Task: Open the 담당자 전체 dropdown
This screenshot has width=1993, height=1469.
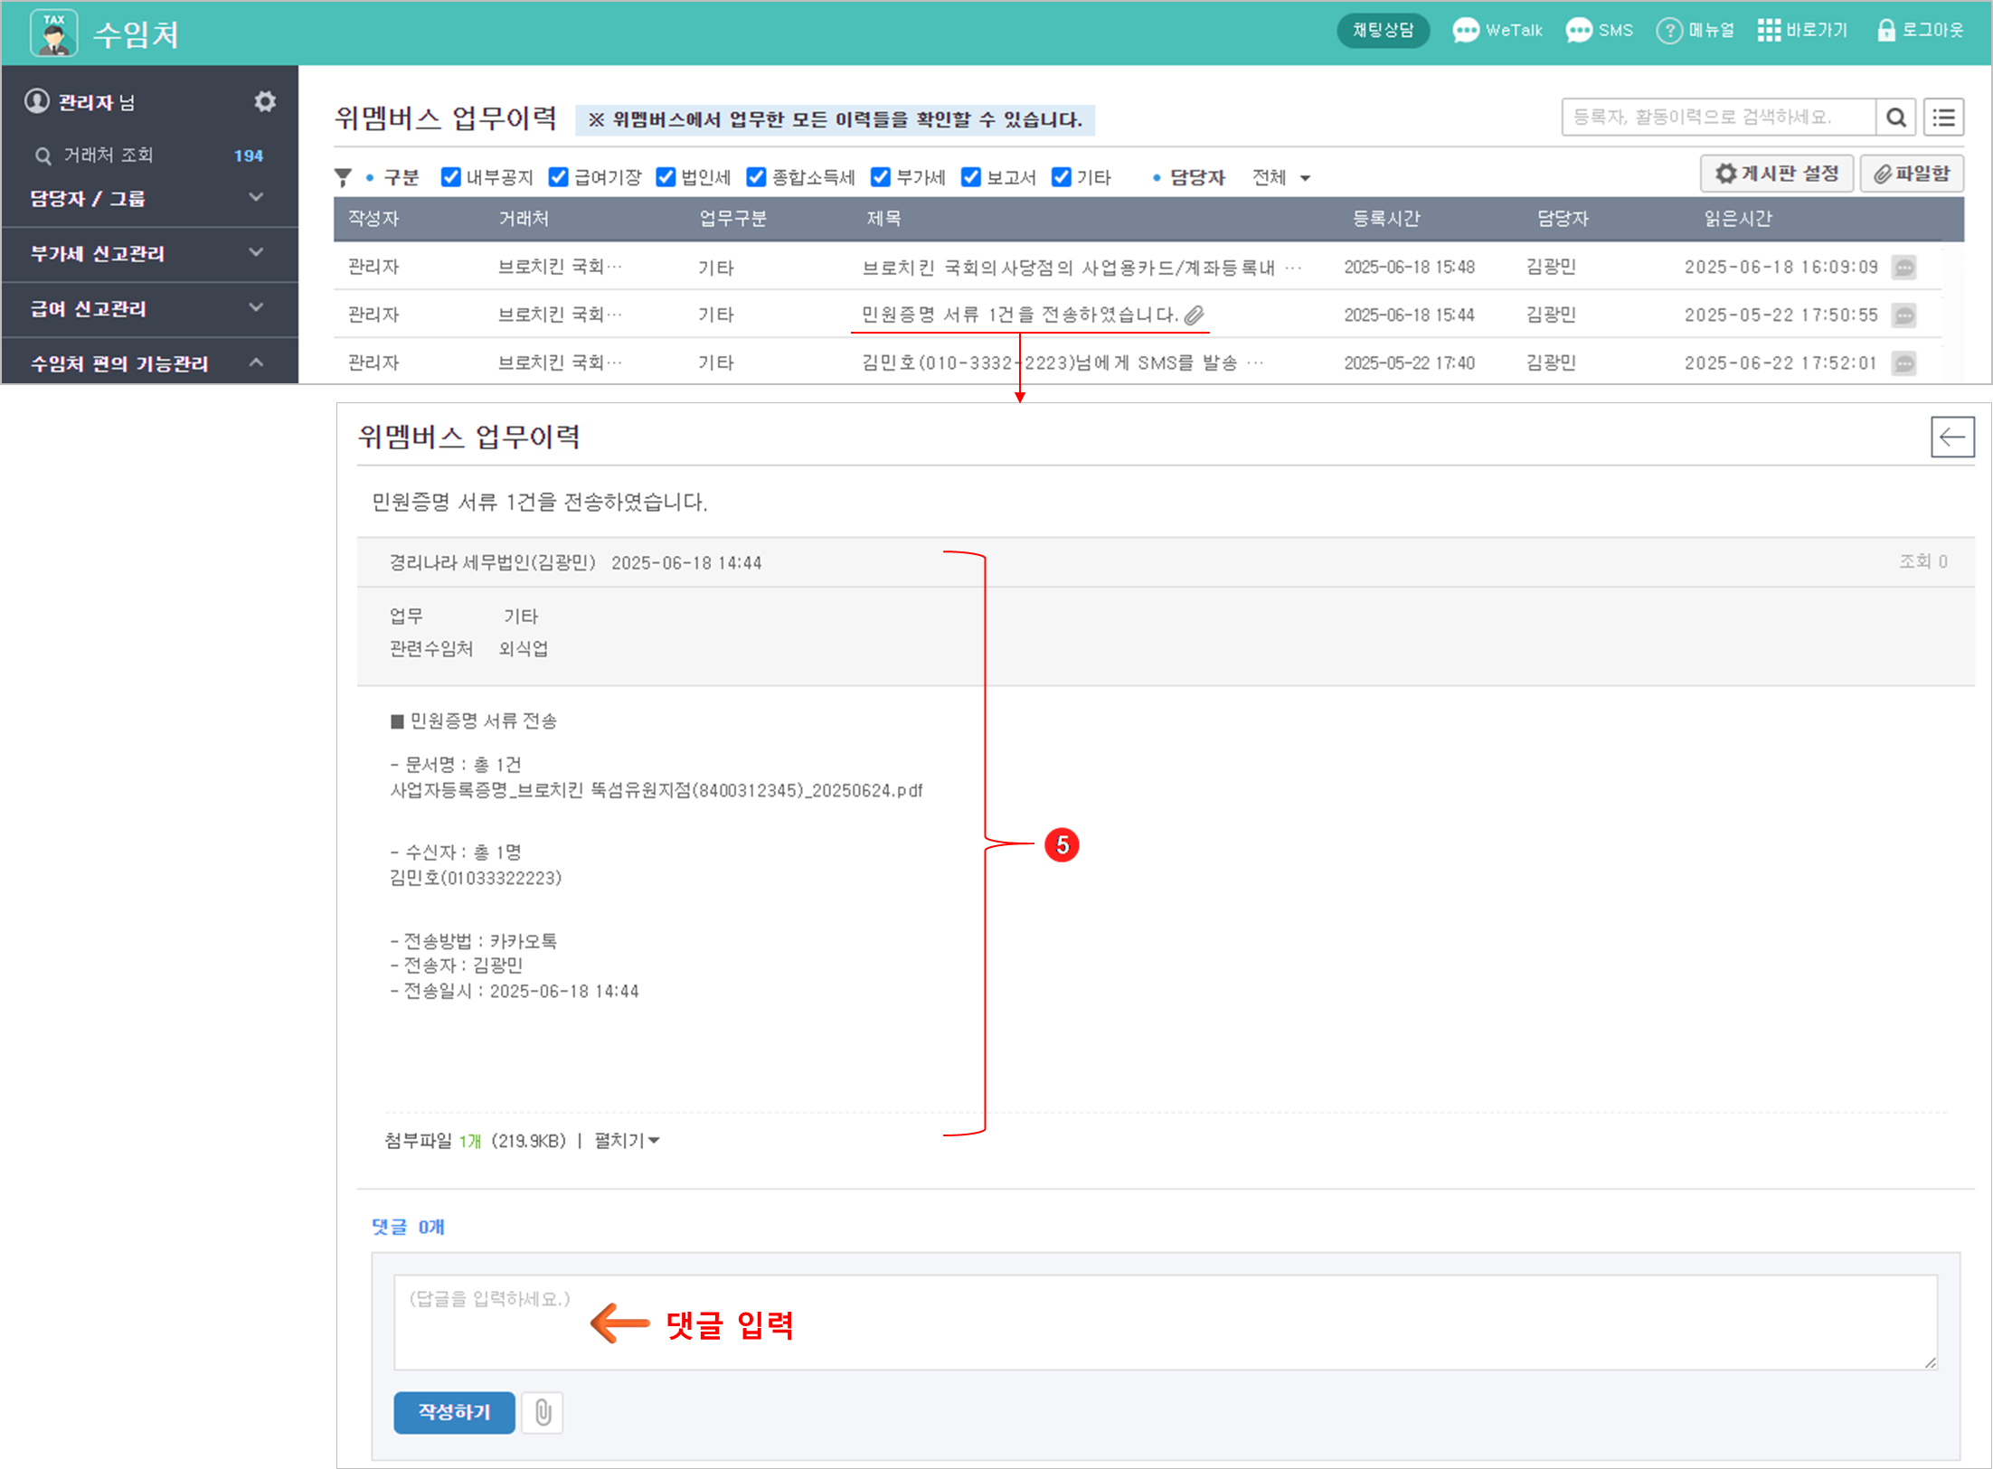Action: pyautogui.click(x=1280, y=178)
